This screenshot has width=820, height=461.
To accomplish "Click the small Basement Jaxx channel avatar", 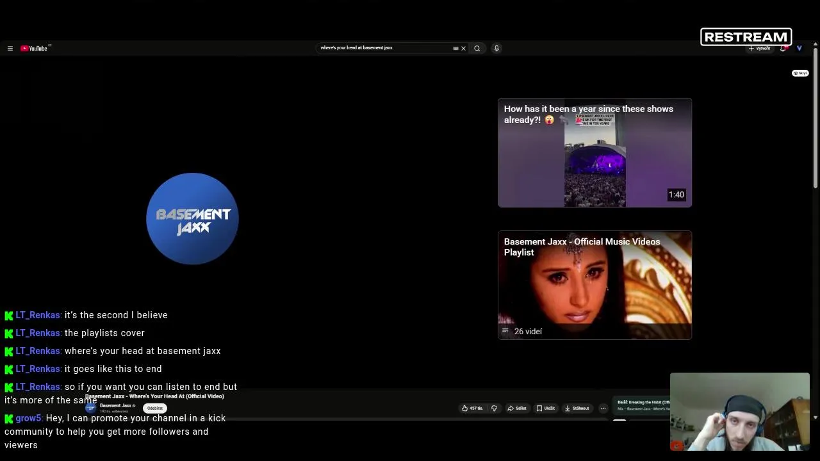I will pyautogui.click(x=91, y=408).
